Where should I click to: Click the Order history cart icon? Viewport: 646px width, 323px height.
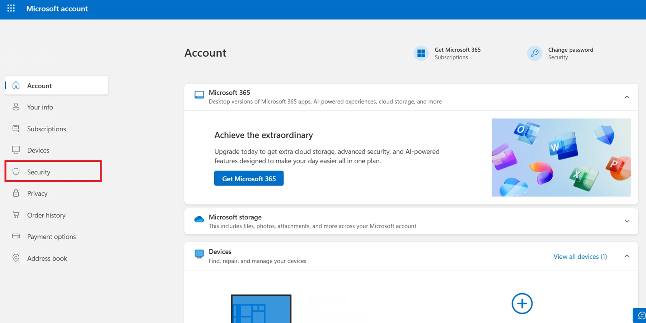pos(16,215)
